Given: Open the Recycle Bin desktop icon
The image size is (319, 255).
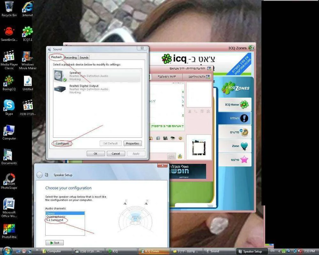Looking at the screenshot, I should [9, 9].
